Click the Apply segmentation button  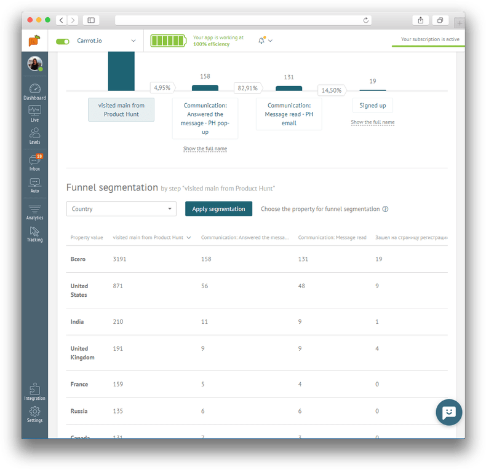218,209
